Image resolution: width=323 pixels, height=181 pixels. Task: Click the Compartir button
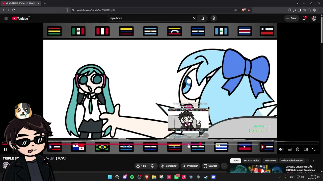pyautogui.click(x=169, y=166)
